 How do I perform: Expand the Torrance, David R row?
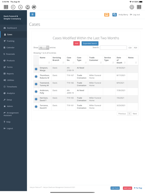point(36,107)
